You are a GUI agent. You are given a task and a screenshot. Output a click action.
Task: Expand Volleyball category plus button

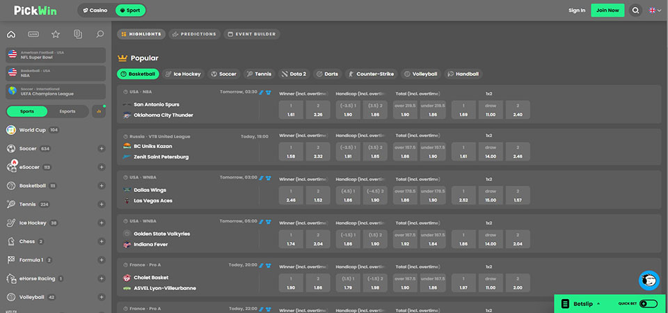pyautogui.click(x=102, y=297)
